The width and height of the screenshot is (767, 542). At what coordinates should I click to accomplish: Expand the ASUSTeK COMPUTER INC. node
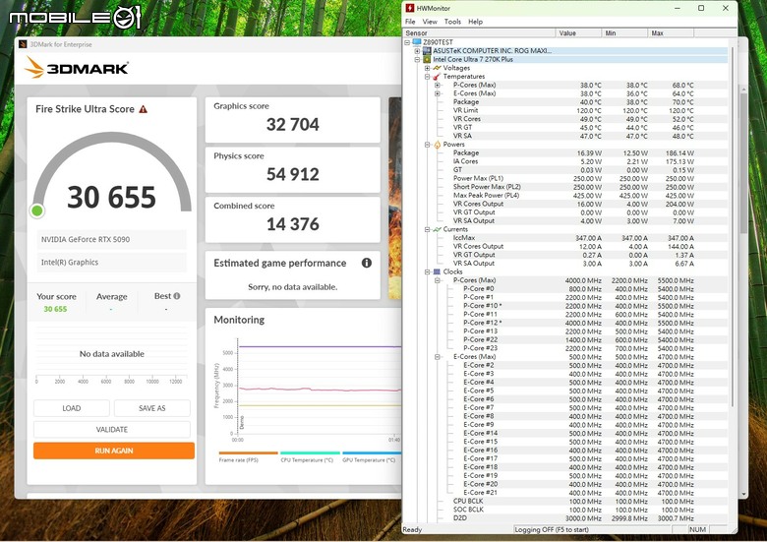417,51
